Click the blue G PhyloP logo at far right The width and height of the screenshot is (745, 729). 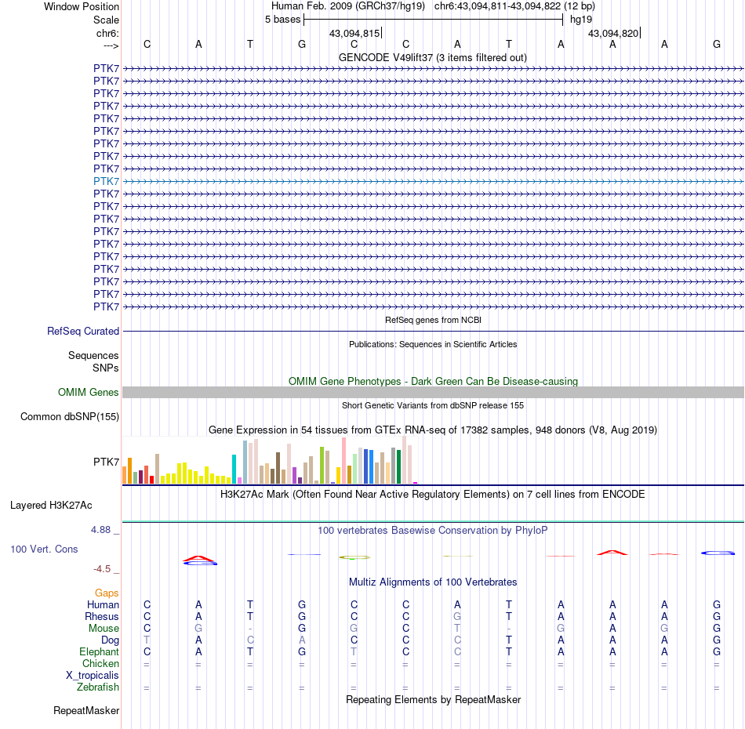tap(718, 553)
